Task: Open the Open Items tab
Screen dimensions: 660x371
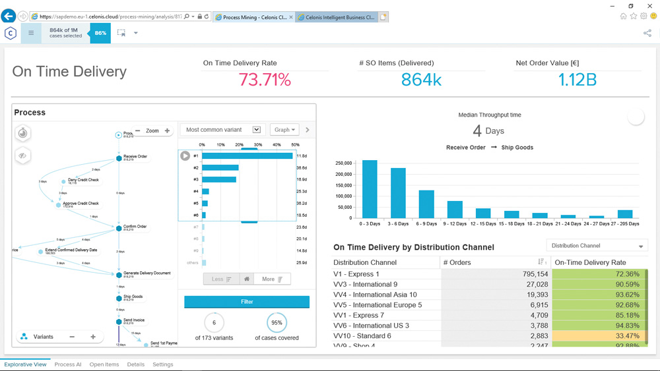Action: coord(104,364)
